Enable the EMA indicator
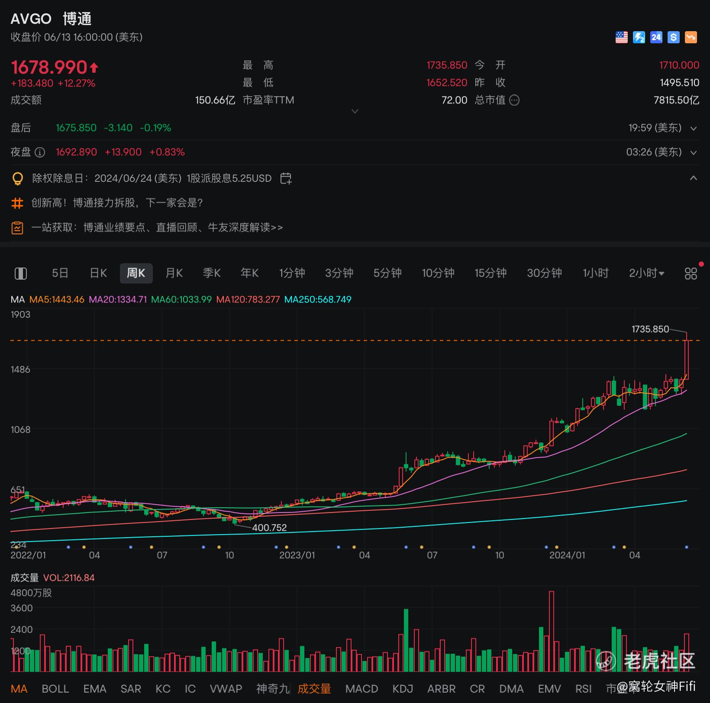710x703 pixels. tap(95, 689)
